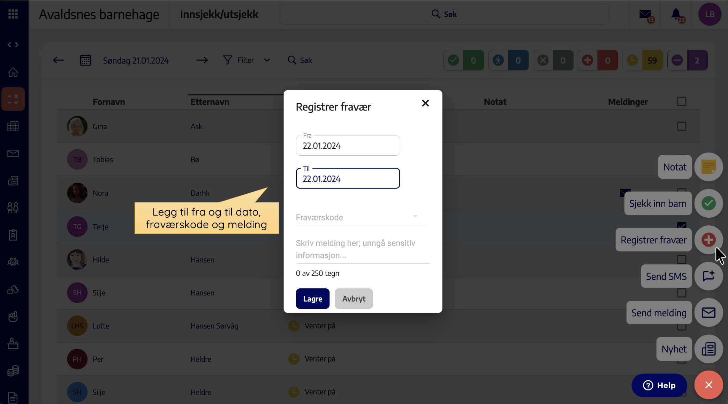728x404 pixels.
Task: Click the notification bell icon
Action: click(676, 14)
